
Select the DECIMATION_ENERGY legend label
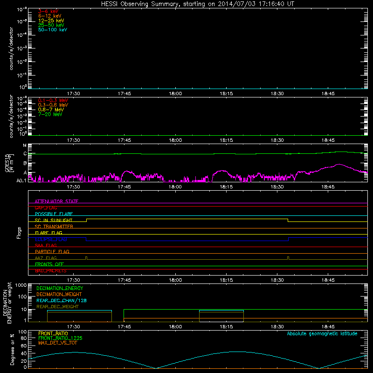tap(60, 288)
